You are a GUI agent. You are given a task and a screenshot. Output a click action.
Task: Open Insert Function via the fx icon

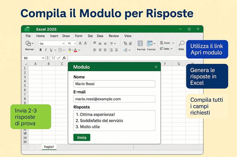tap(64, 58)
